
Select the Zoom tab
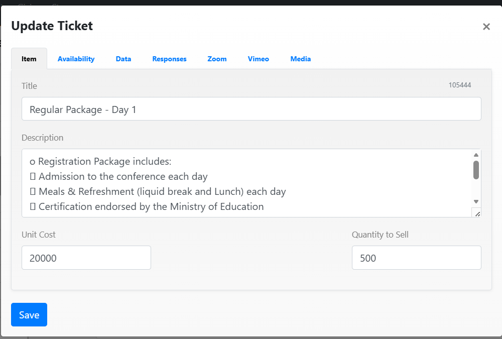[x=217, y=59]
